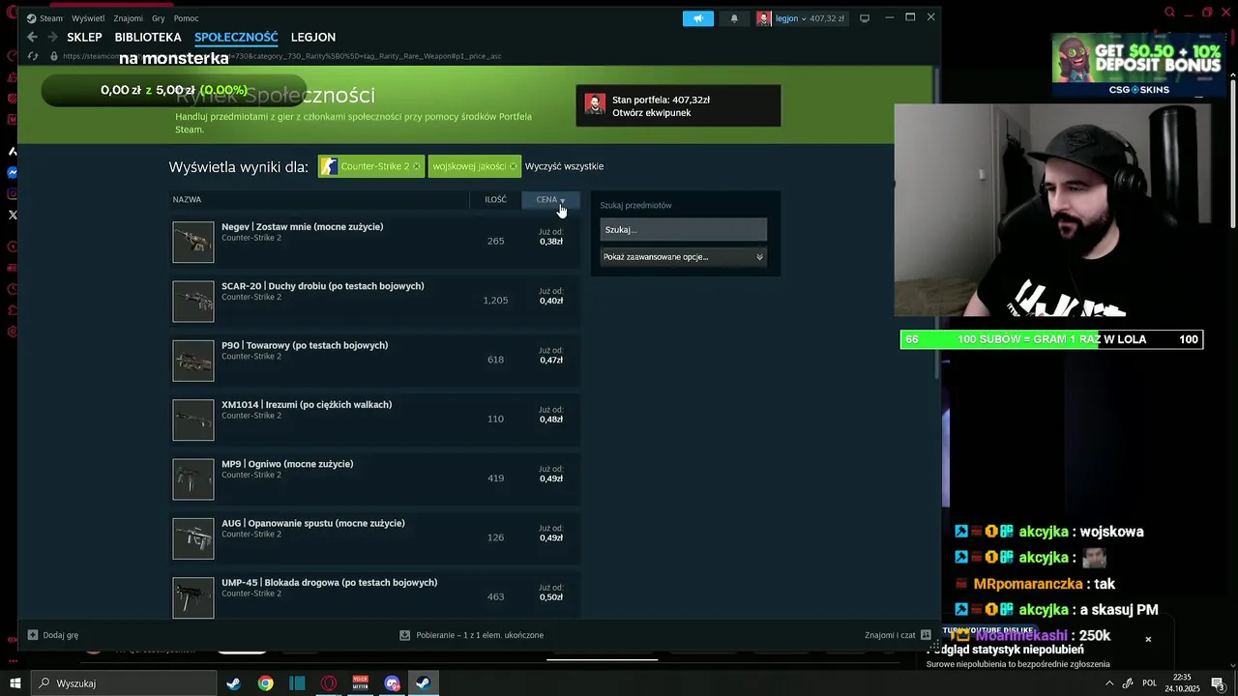This screenshot has height=696, width=1238.
Task: Open UMP-45 | Blokada drogowa listing
Action: (329, 582)
